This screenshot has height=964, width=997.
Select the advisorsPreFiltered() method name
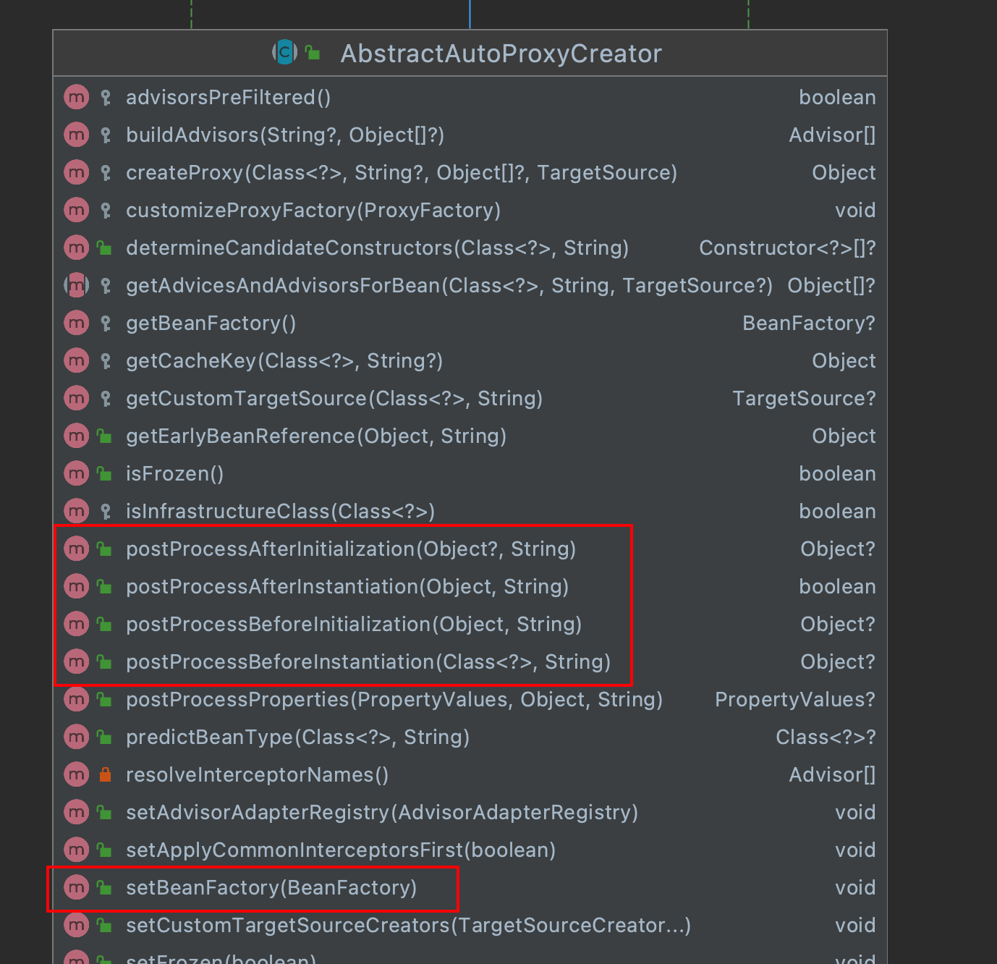(x=229, y=98)
